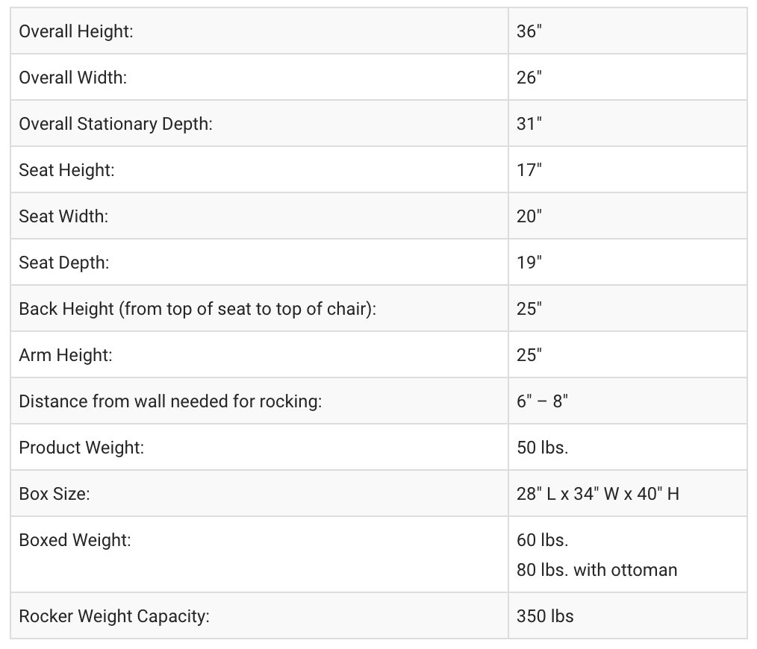Screen dimensions: 757x649
Task: Select the 350 lbs rocker weight capacity
Action: (545, 616)
